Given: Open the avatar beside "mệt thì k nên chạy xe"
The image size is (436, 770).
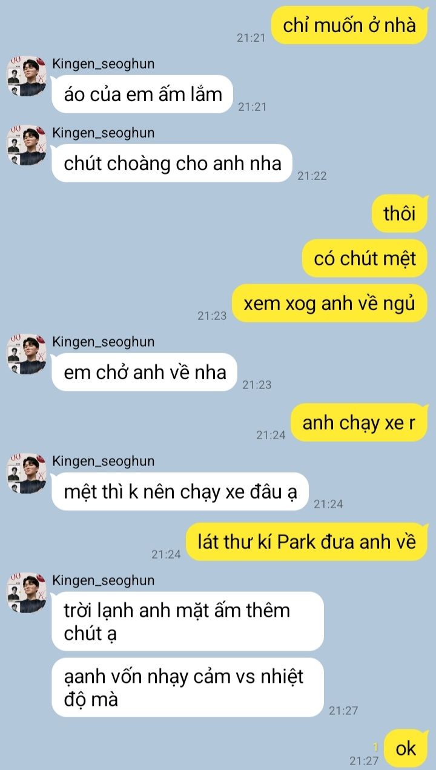Looking at the screenshot, I should pos(27,474).
